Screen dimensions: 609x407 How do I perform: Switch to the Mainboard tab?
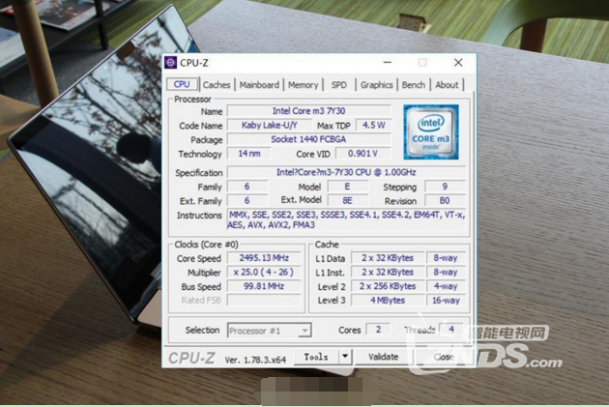tap(259, 85)
